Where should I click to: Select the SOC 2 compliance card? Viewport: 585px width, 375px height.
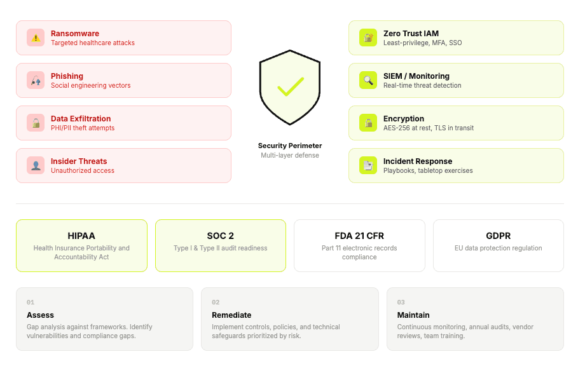(221, 245)
